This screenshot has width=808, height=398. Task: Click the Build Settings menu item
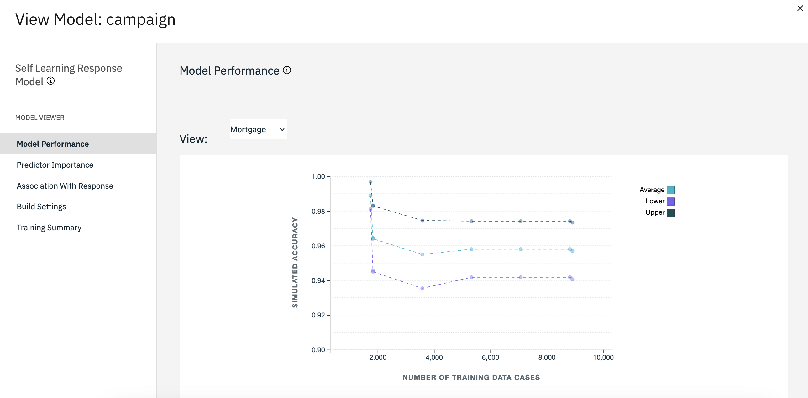42,206
